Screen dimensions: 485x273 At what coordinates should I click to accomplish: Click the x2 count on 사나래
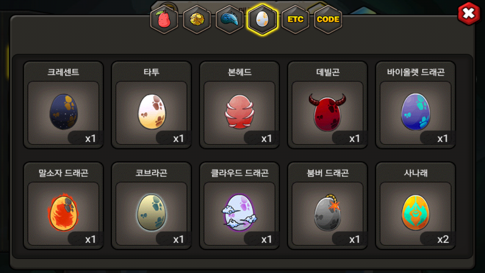[443, 239]
